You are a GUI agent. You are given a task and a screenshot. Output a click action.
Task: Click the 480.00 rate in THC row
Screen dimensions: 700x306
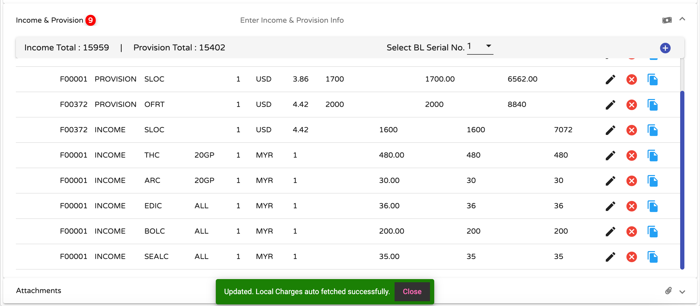click(392, 155)
